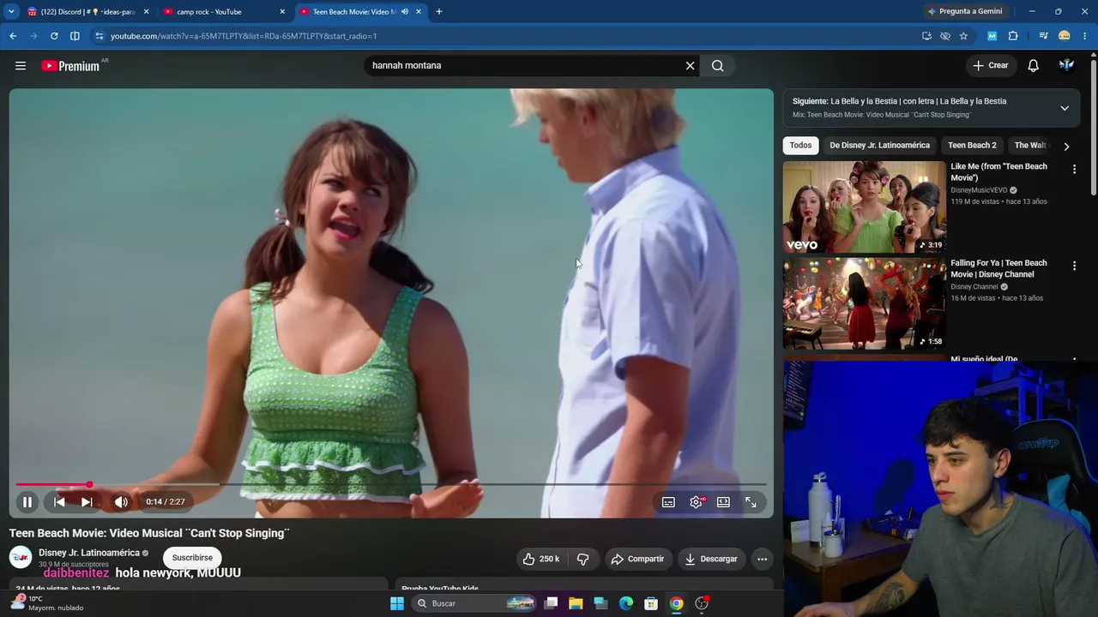Mute the Teen Beach Movie tab audio icon

[405, 12]
